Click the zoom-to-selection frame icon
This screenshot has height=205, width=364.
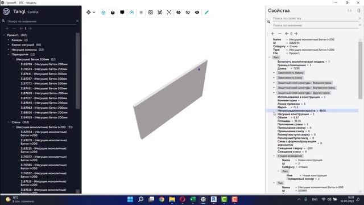click(169, 13)
